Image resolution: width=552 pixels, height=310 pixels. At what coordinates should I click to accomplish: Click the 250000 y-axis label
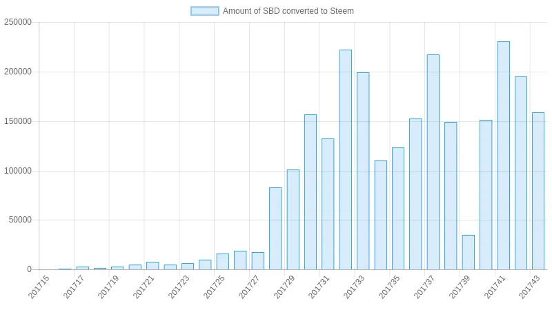(18, 22)
